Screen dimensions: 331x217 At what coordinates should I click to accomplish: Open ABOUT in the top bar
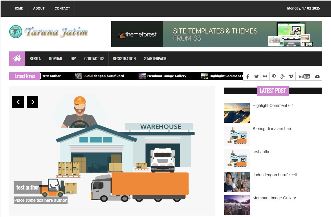pyautogui.click(x=39, y=8)
